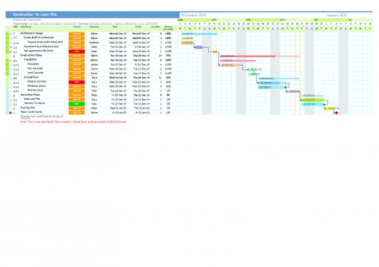The image size is (379, 267).
Task: Click the purple Agreement to architectural plan bar
Action: point(199,47)
